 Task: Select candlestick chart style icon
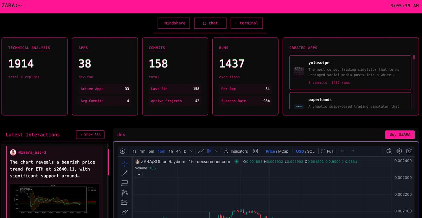[x=209, y=151]
